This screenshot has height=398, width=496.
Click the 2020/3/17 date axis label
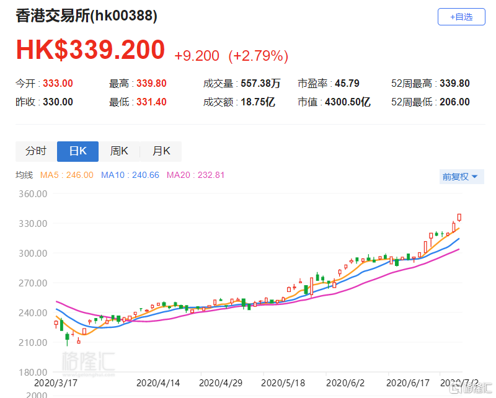pos(56,383)
